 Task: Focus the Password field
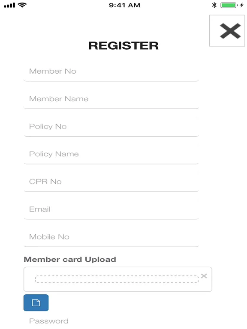pyautogui.click(x=111, y=321)
